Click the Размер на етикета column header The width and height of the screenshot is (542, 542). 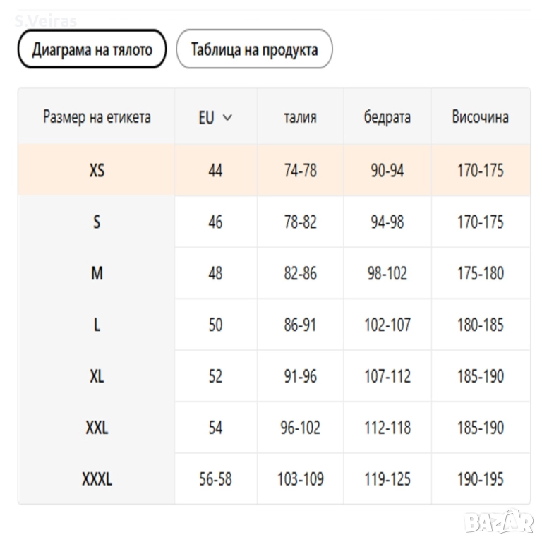click(x=97, y=117)
